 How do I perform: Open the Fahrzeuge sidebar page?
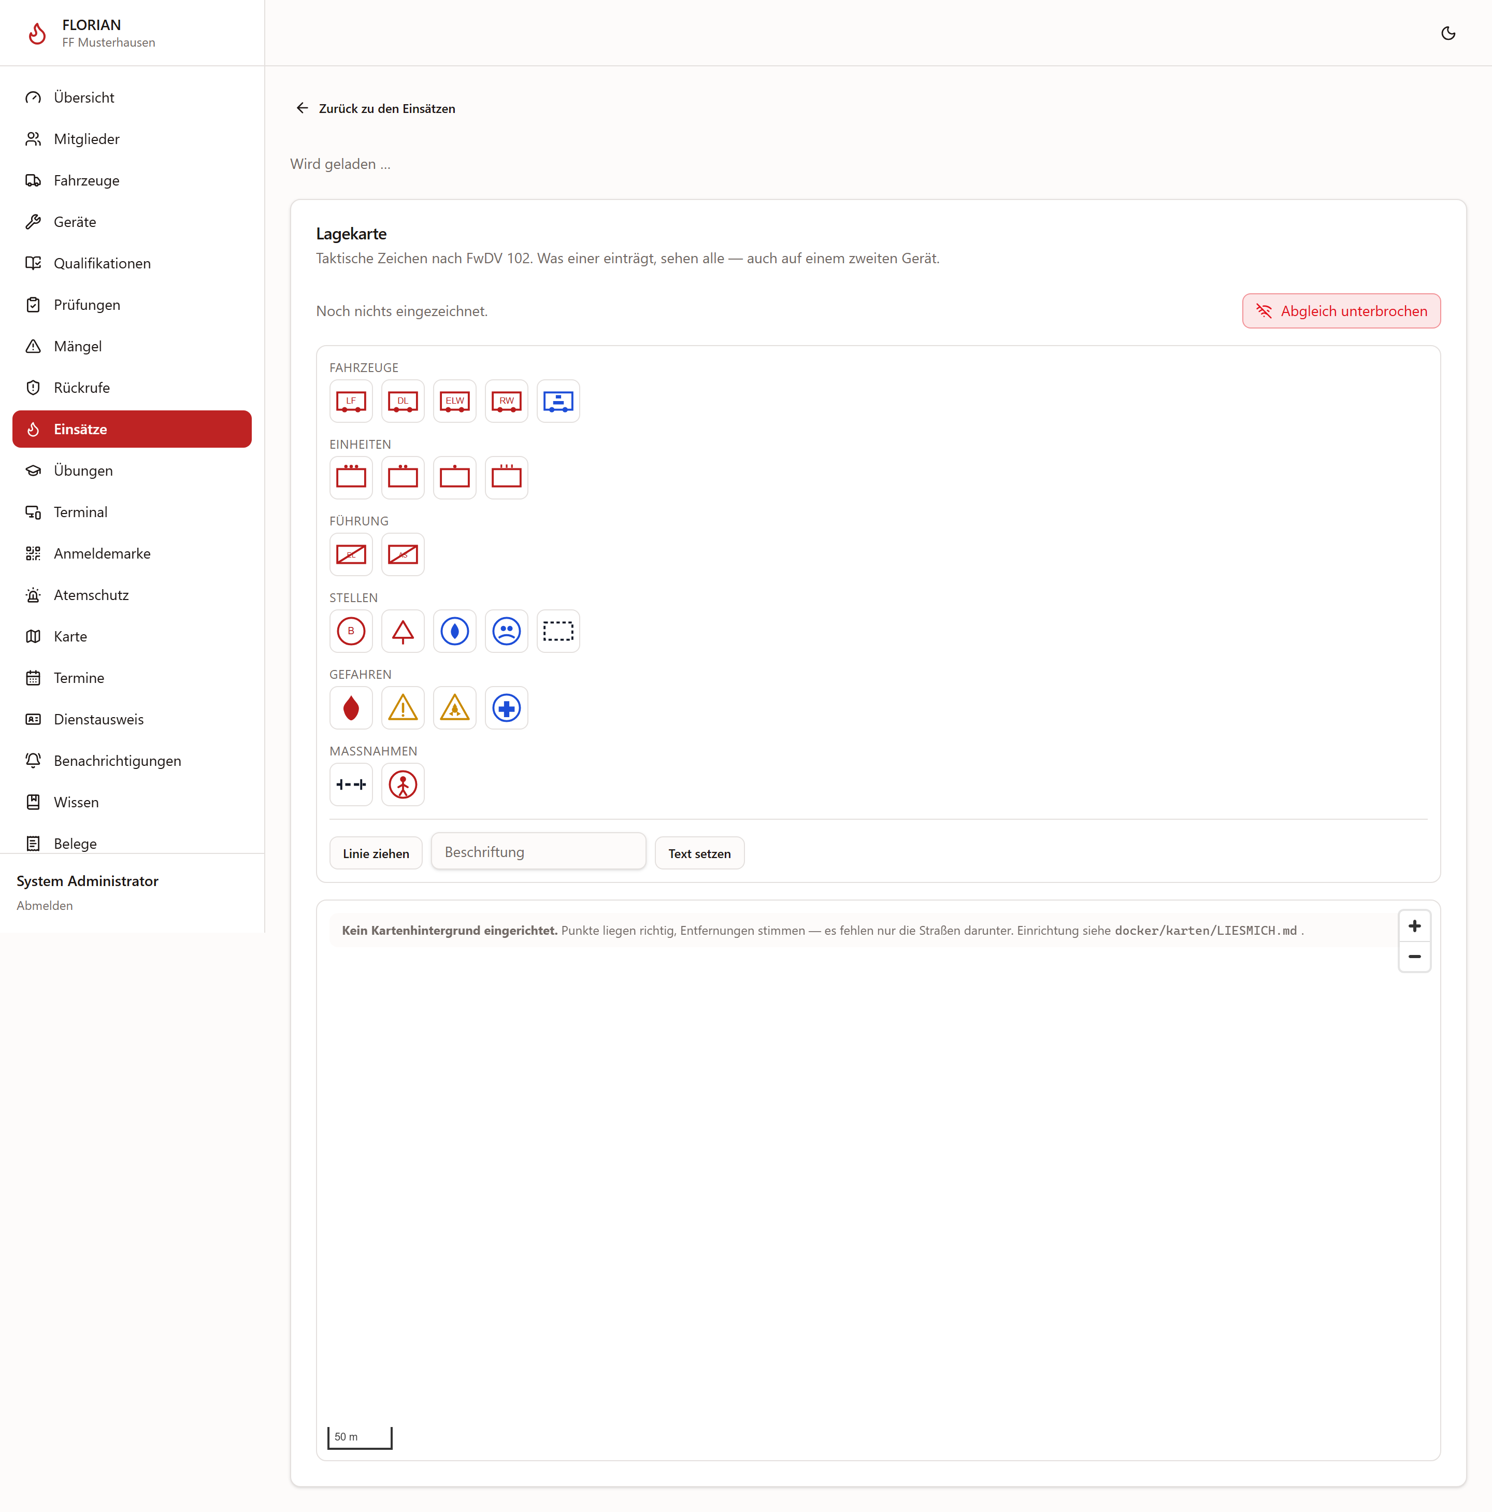click(x=132, y=181)
